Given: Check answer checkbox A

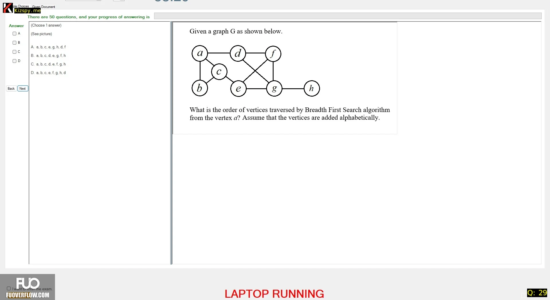Looking at the screenshot, I should pyautogui.click(x=14, y=34).
